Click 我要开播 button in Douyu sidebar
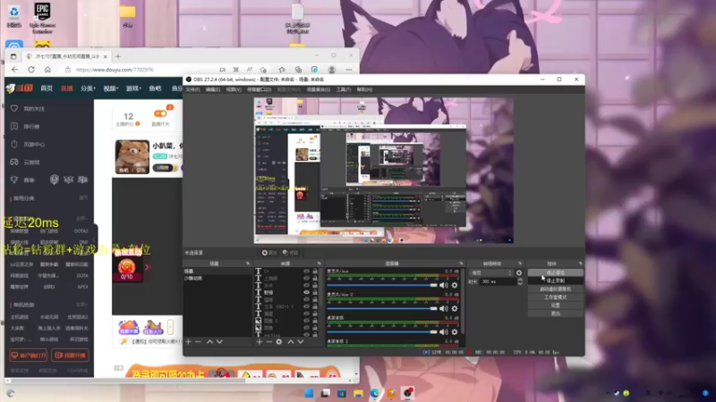The height and width of the screenshot is (402, 716). point(70,355)
